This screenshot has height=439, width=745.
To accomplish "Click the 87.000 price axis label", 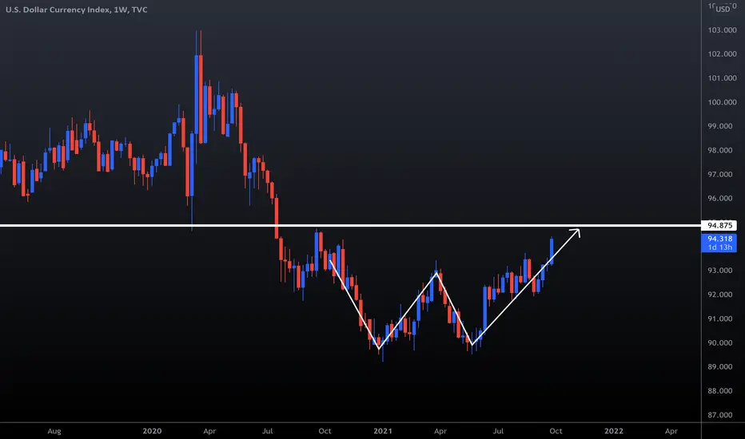I will [719, 415].
